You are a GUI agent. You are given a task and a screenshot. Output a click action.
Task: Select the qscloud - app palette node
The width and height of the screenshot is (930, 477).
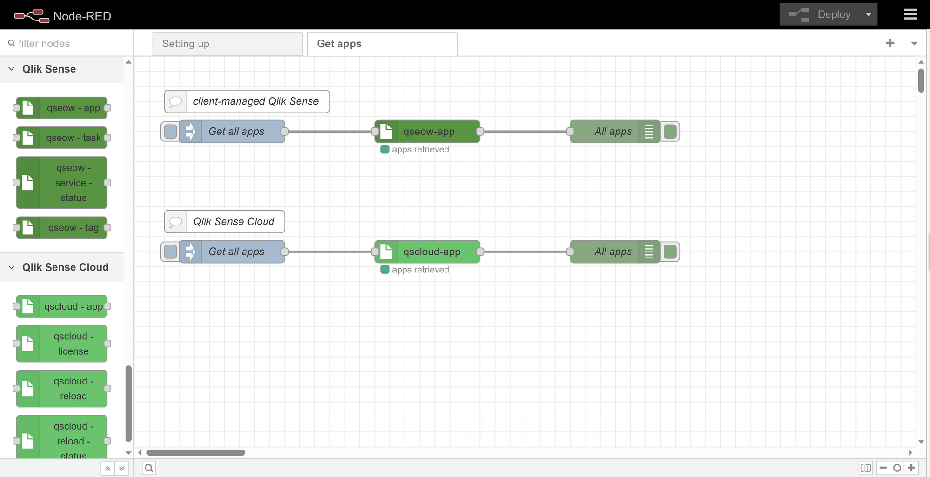(61, 306)
